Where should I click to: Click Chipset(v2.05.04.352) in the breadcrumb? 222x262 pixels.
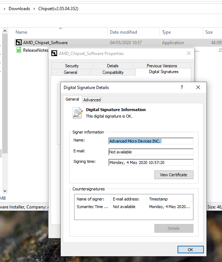pyautogui.click(x=58, y=9)
